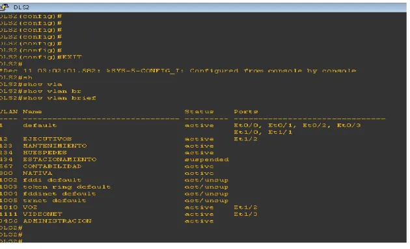This screenshot has height=249, width=410.
Task: Click the 'suspended' status of ESTACIONAMIENTO
Action: [206, 159]
